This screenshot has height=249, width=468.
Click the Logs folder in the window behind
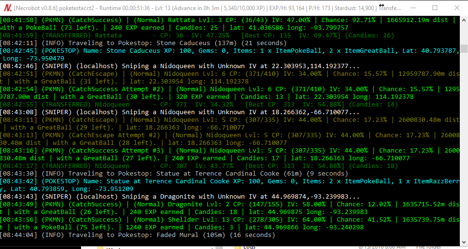point(249,247)
